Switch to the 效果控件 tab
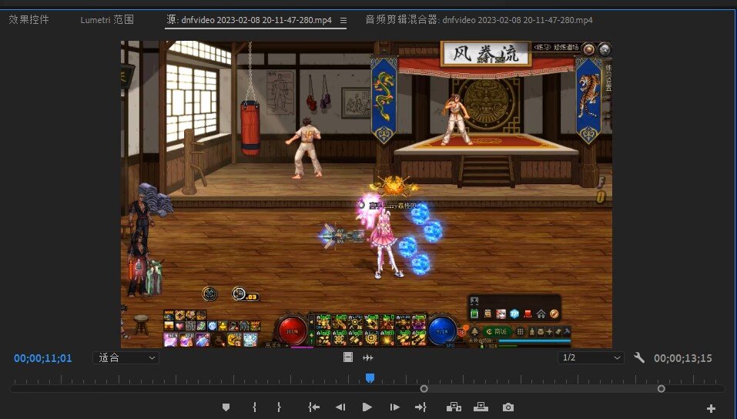This screenshot has height=419, width=737. (x=28, y=20)
